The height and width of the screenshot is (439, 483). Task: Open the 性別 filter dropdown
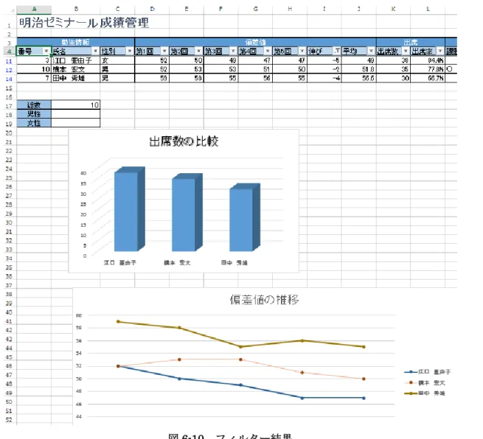click(x=130, y=51)
